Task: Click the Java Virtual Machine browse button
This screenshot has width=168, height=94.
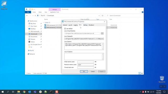Action: [102, 33]
